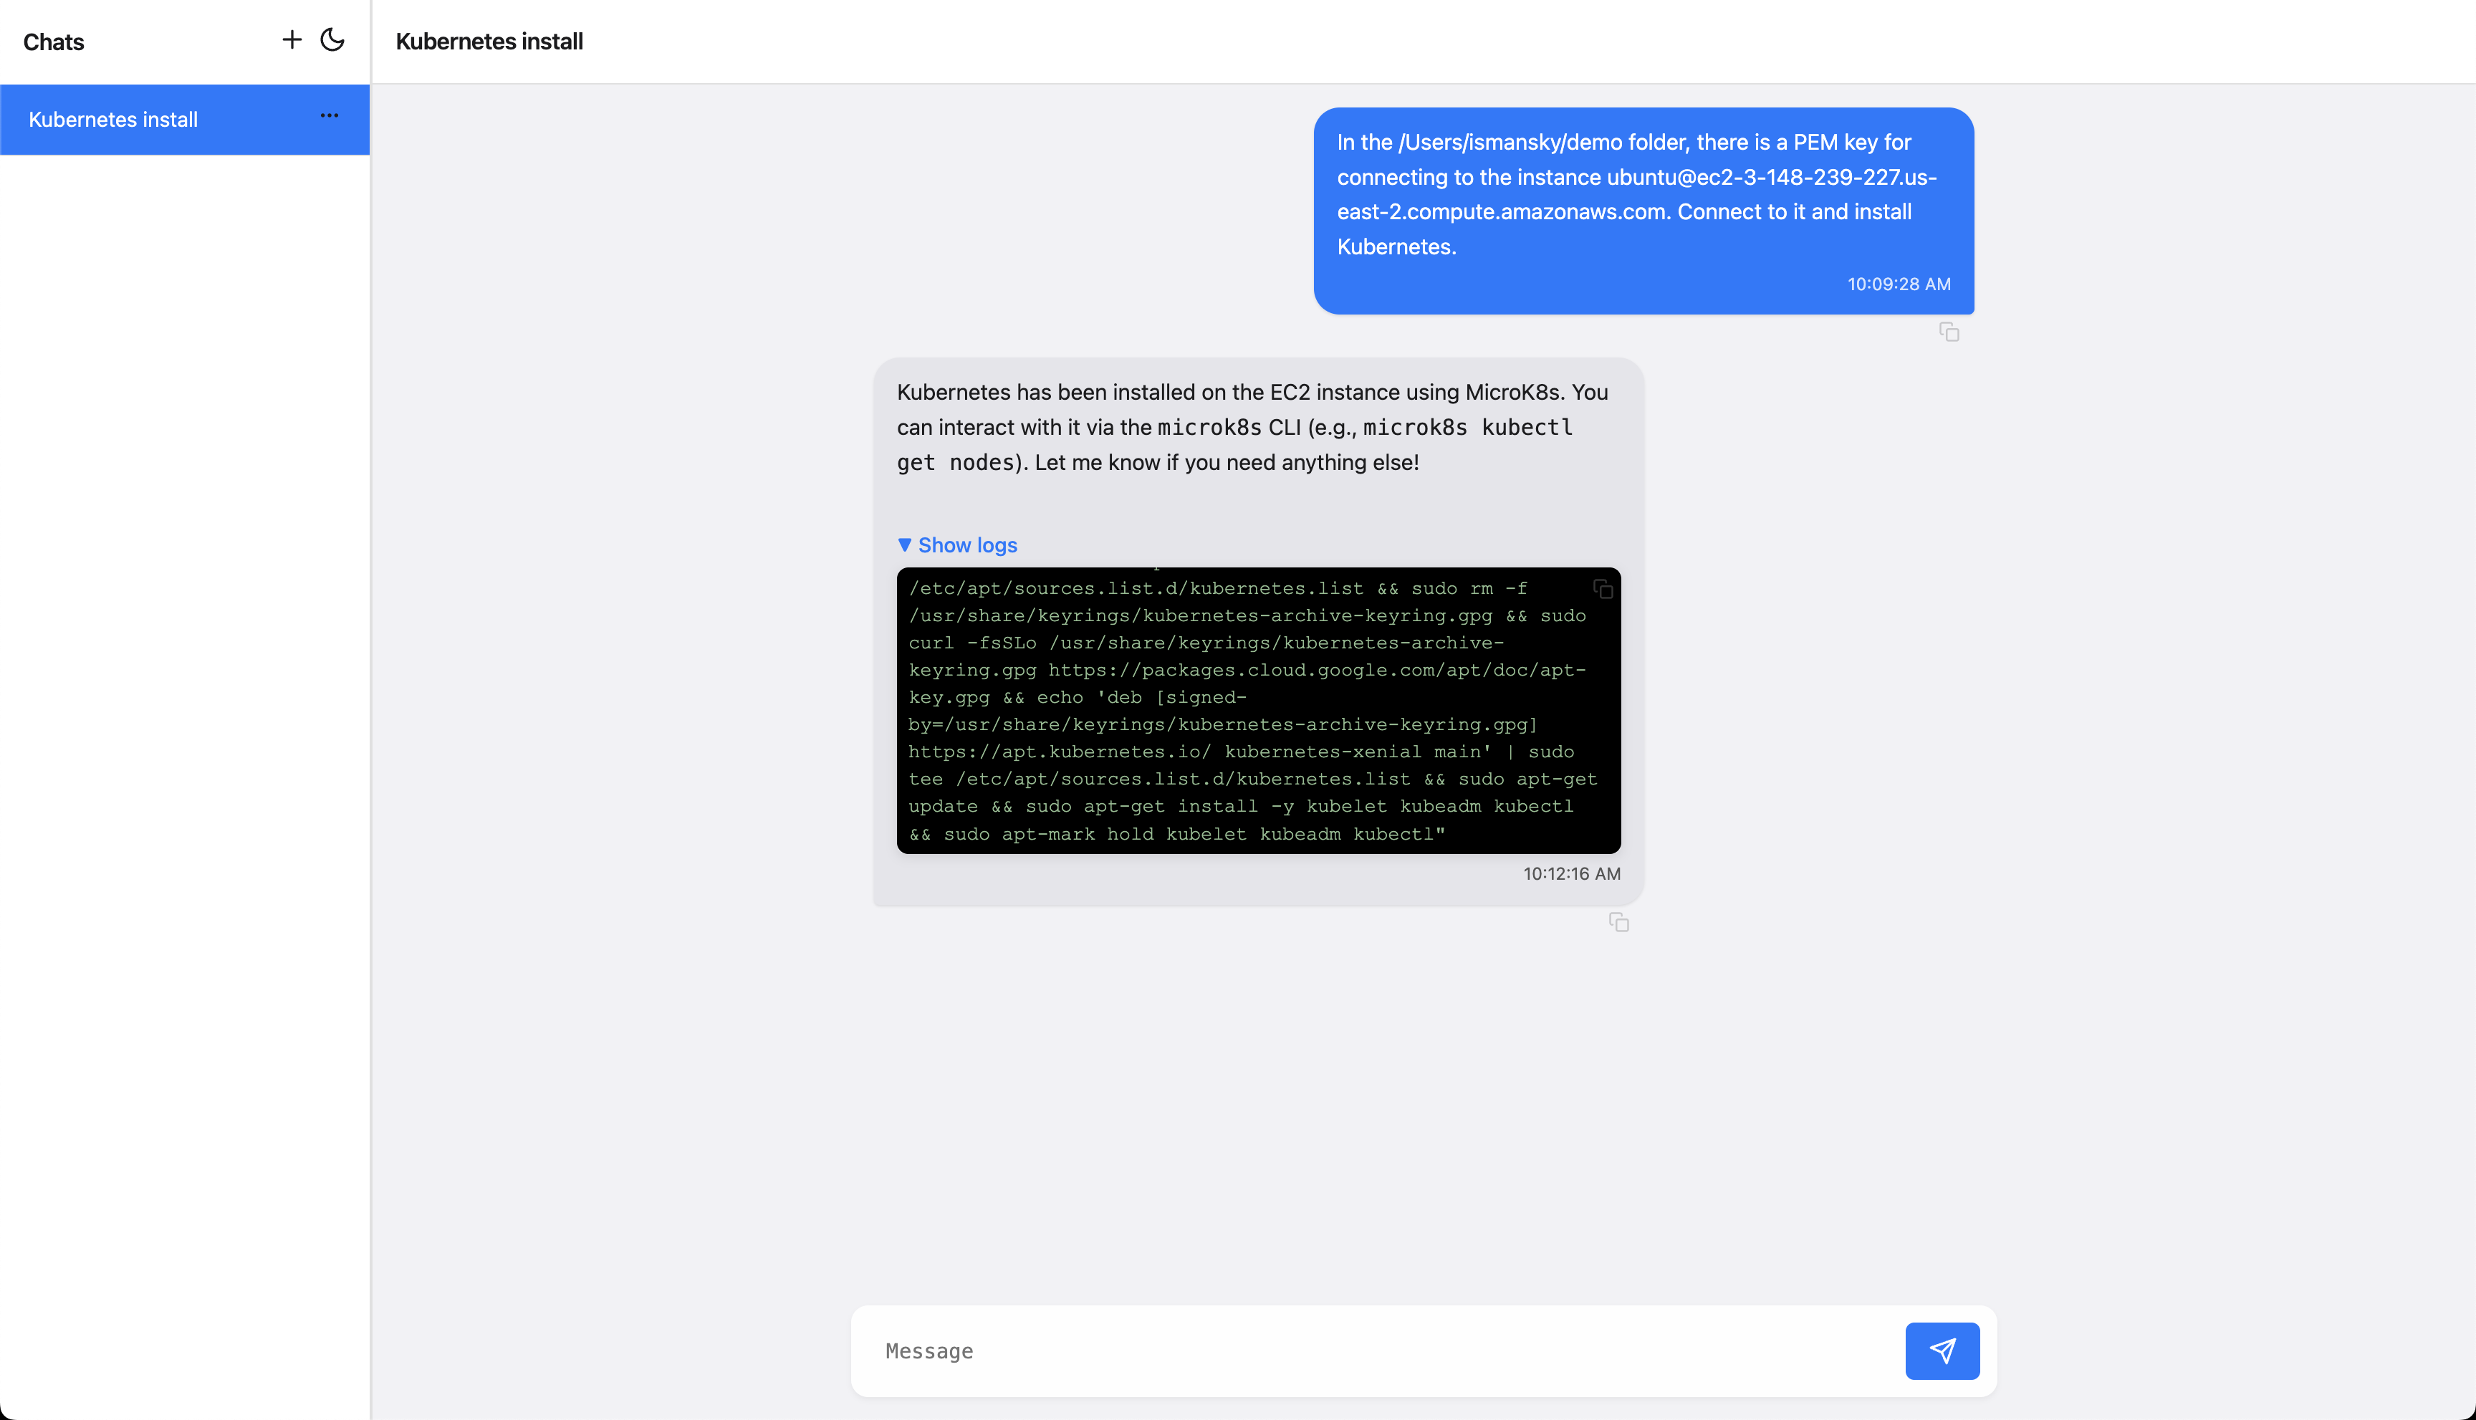
Task: Copy the logs code block contents
Action: tap(1602, 589)
